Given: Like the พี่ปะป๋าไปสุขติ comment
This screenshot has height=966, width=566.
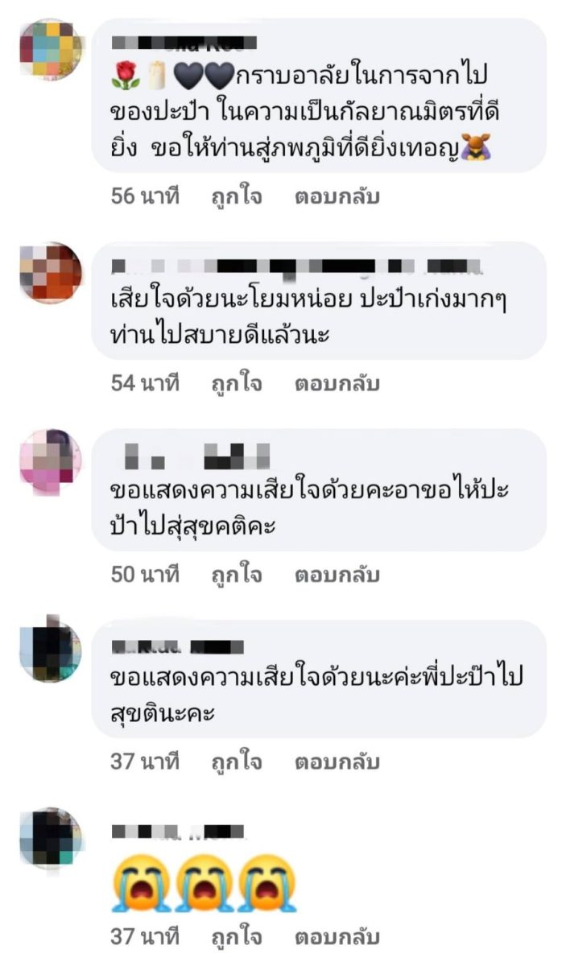Looking at the screenshot, I should click(x=236, y=761).
